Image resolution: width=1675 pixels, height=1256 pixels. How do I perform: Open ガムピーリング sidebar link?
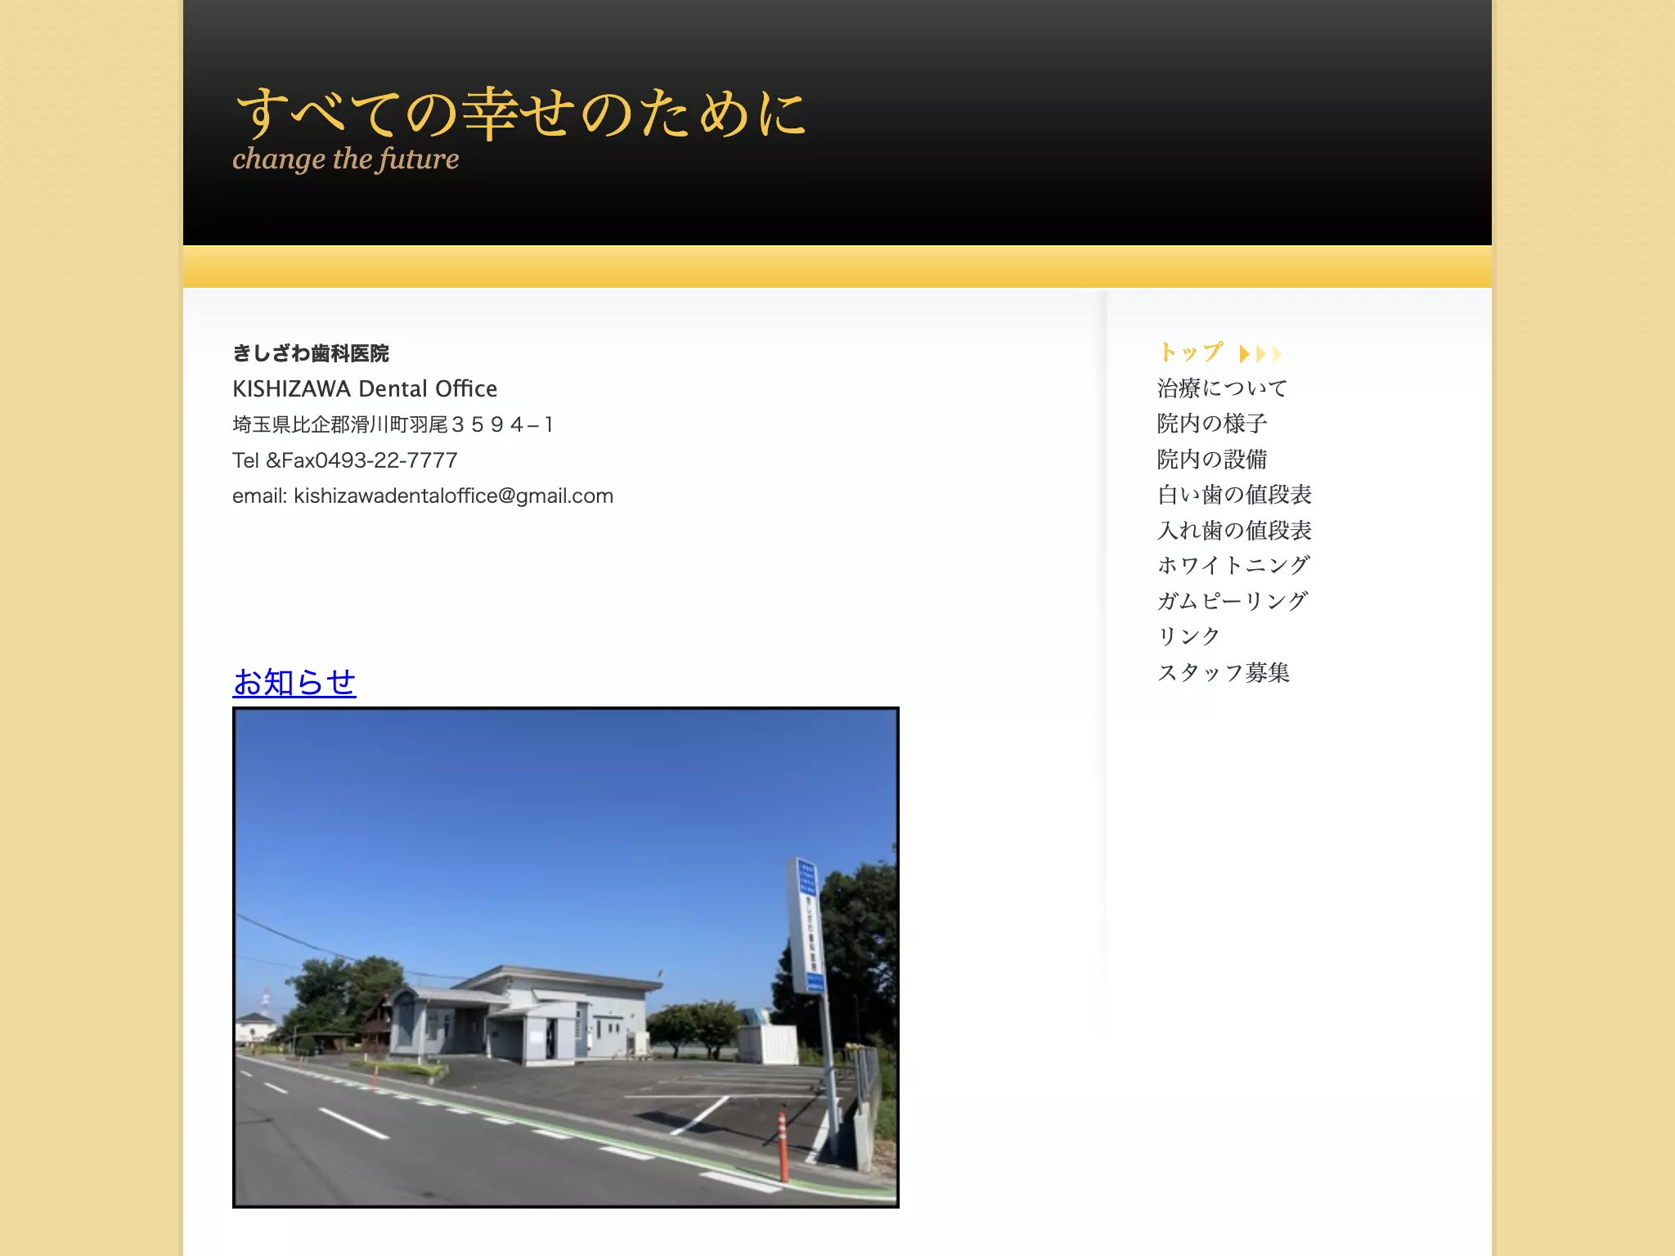click(1233, 601)
